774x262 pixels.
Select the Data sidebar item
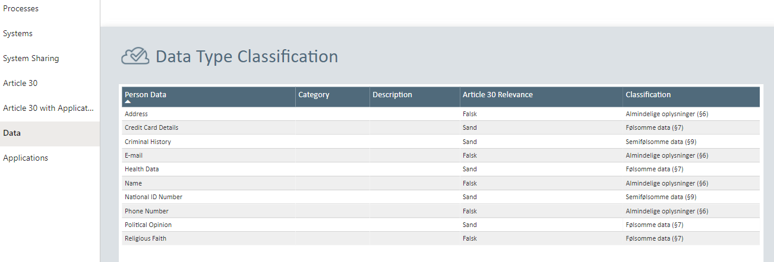(12, 133)
